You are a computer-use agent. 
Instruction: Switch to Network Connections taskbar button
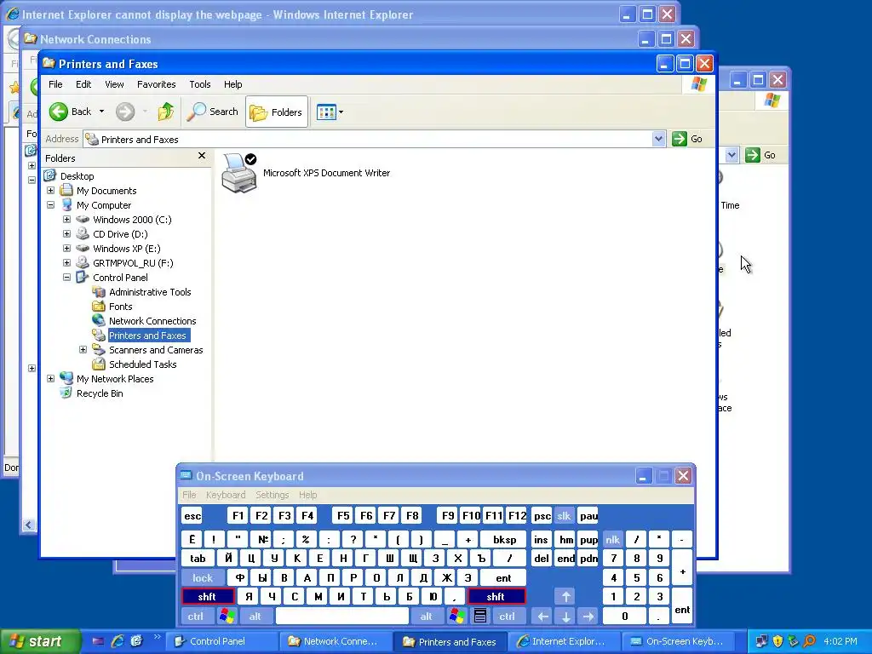coord(336,641)
